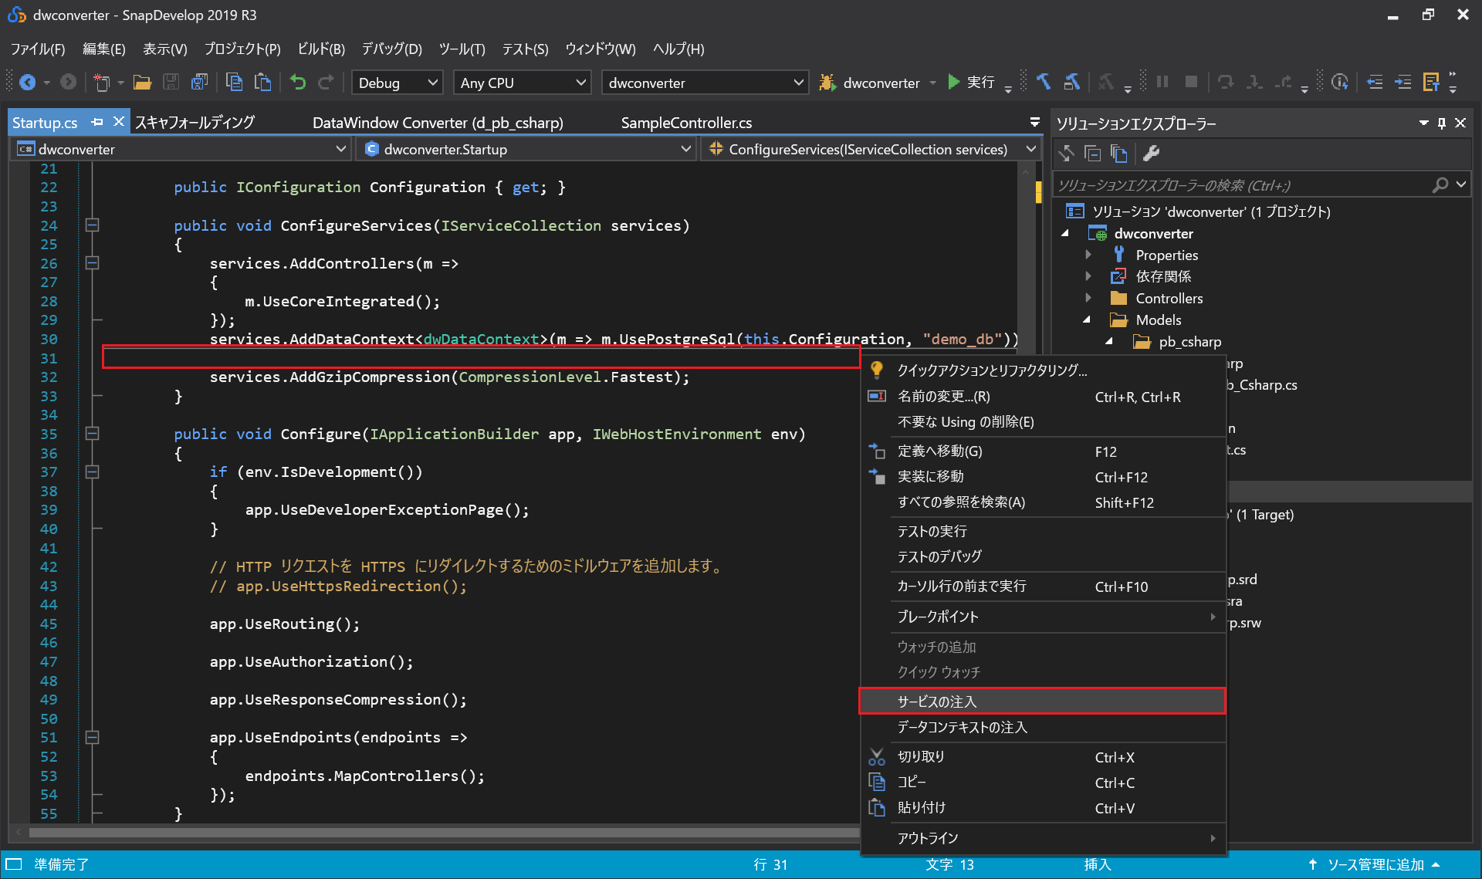Click Collapse All in Solution Explorer
Viewport: 1482px width, 879px height.
point(1093,154)
